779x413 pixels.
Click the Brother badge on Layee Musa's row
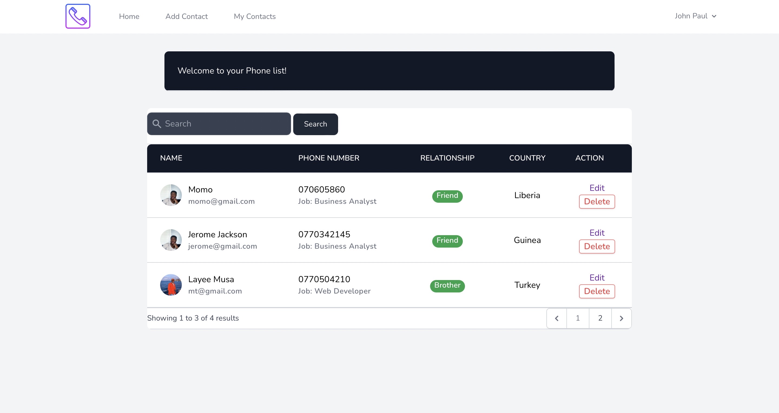tap(447, 285)
